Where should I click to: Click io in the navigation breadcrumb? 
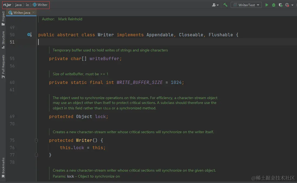(27, 5)
